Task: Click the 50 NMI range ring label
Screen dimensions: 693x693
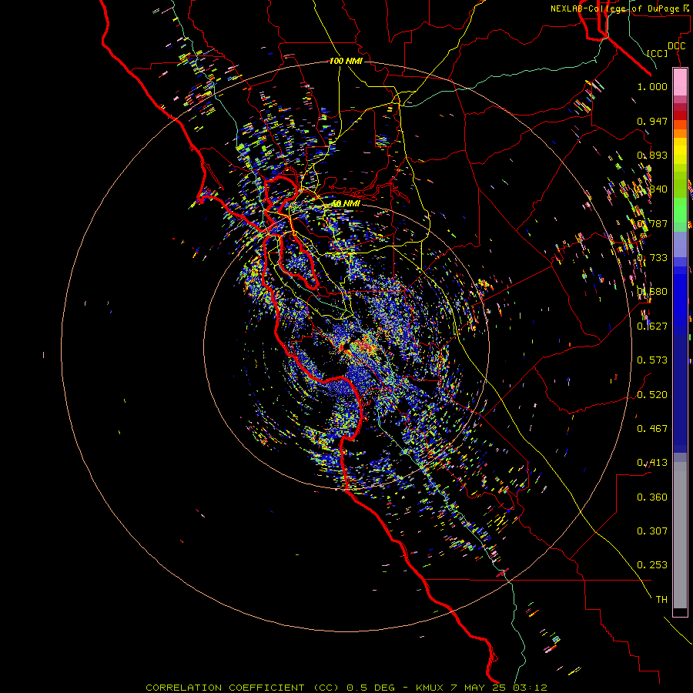Action: (x=346, y=204)
